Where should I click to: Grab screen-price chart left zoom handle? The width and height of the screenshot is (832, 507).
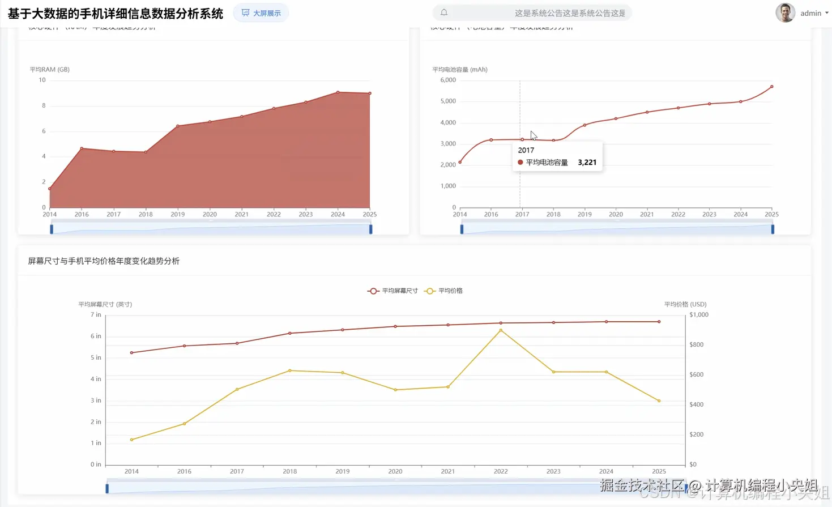[x=107, y=488]
